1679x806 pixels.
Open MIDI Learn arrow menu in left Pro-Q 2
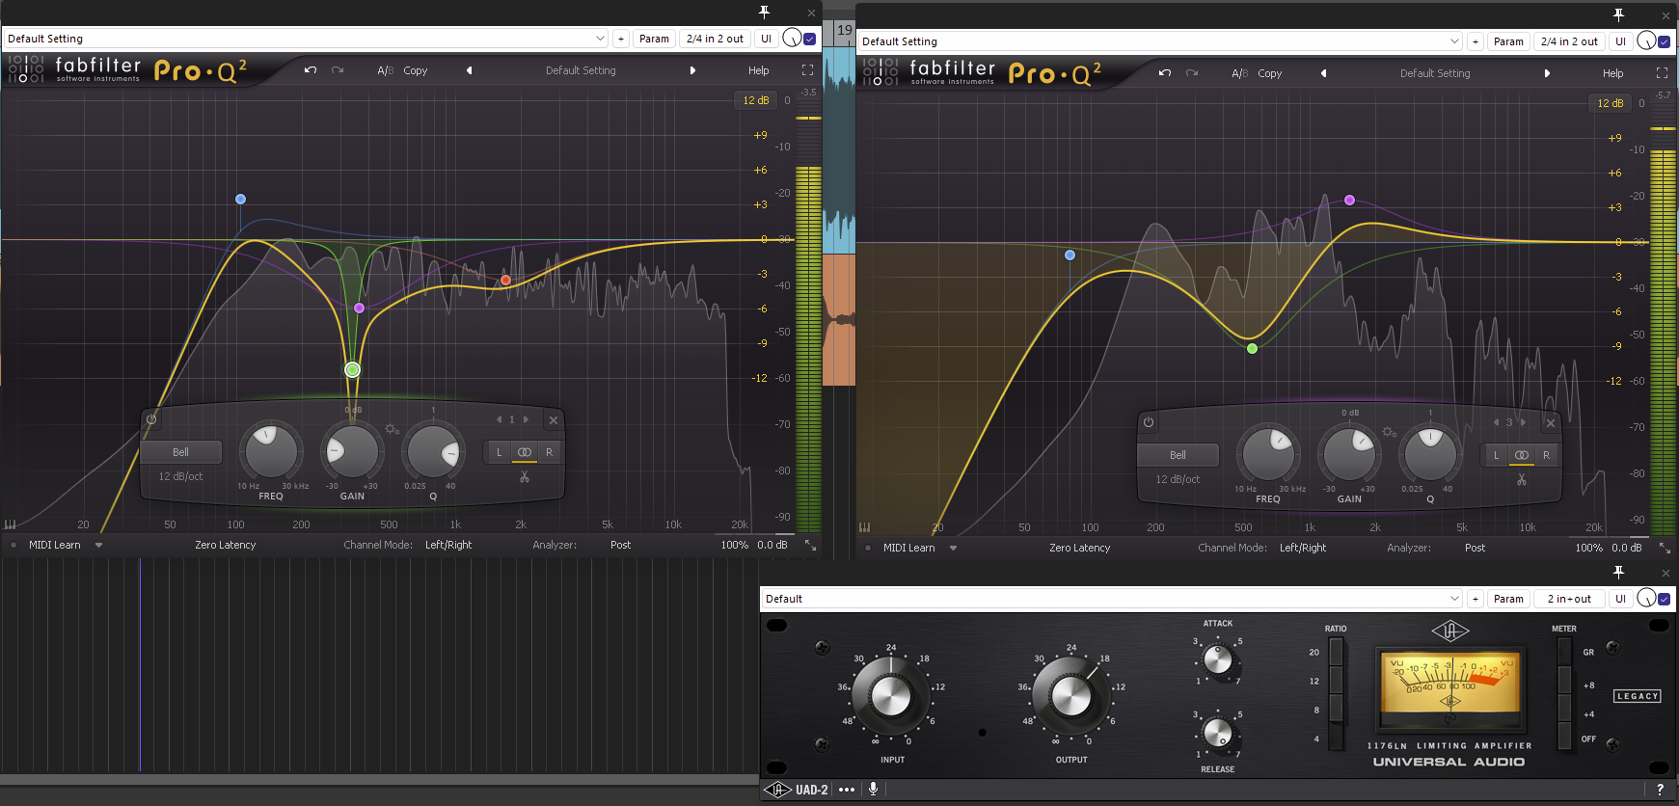98,545
